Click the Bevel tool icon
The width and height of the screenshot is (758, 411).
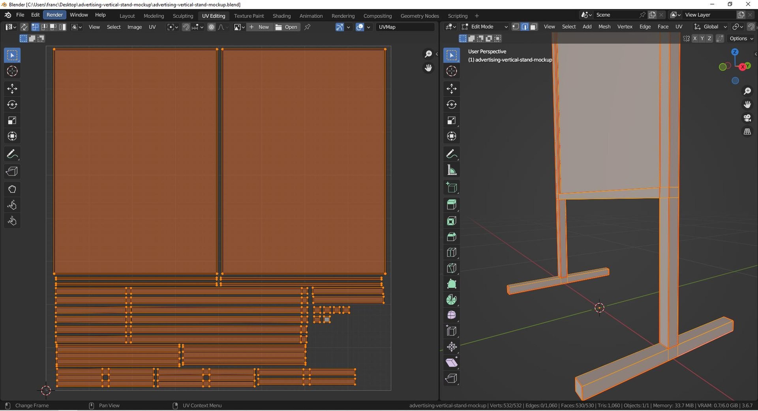click(452, 237)
